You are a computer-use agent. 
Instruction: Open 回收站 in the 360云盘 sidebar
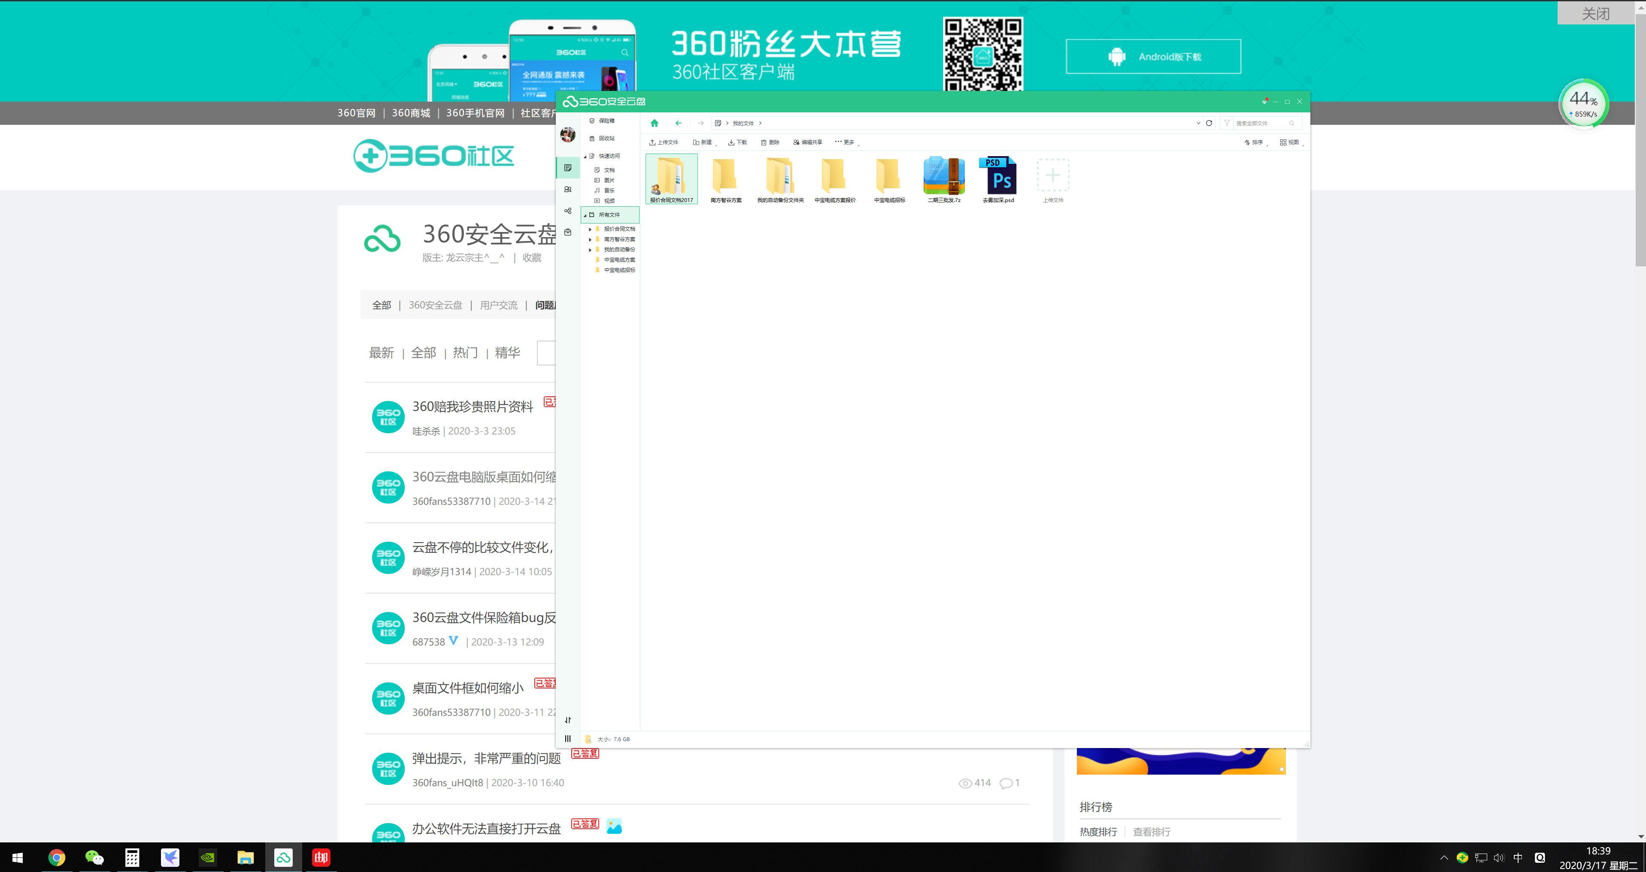click(x=602, y=139)
